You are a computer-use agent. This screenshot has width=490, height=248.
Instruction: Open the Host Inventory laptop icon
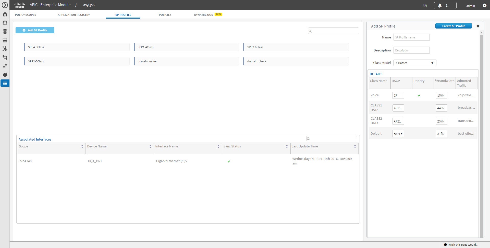point(5,40)
